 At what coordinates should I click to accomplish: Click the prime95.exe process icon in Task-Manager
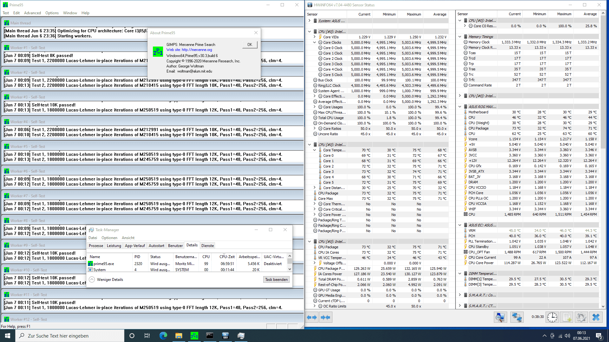click(90, 263)
